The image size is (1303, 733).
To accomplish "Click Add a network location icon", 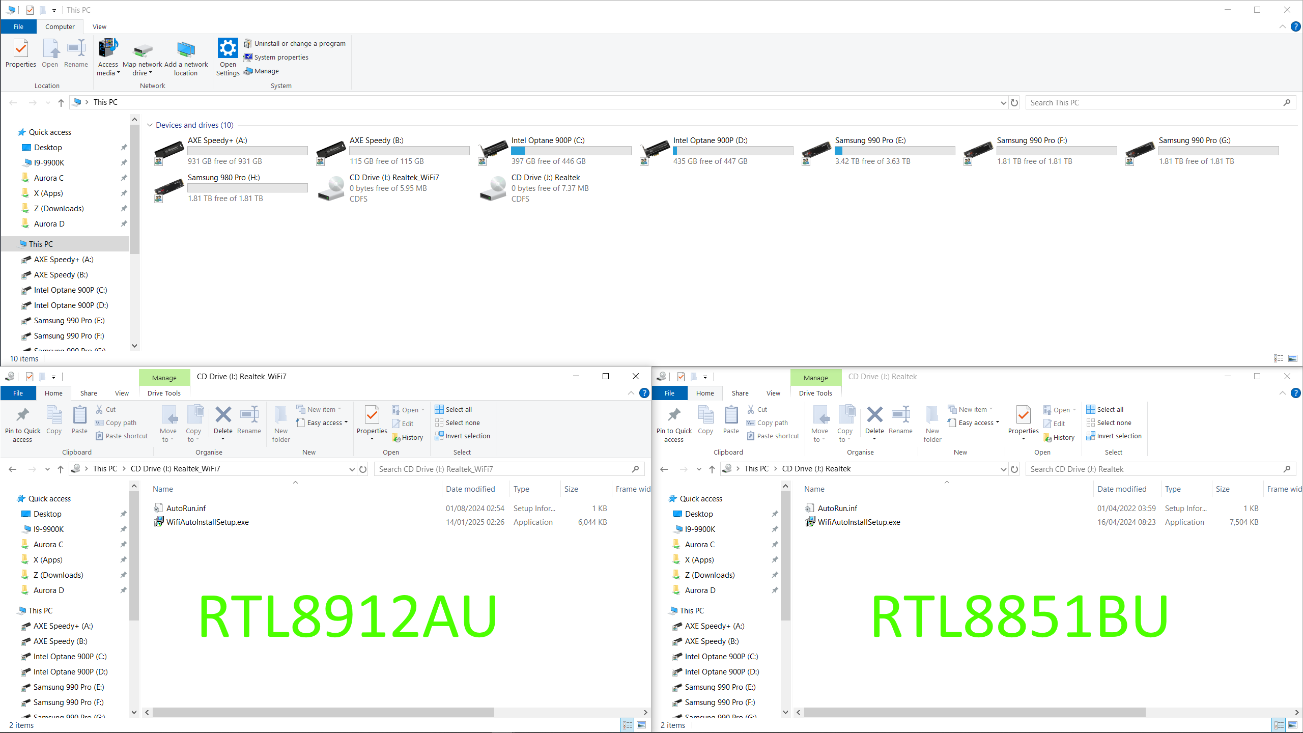I will 186,58.
